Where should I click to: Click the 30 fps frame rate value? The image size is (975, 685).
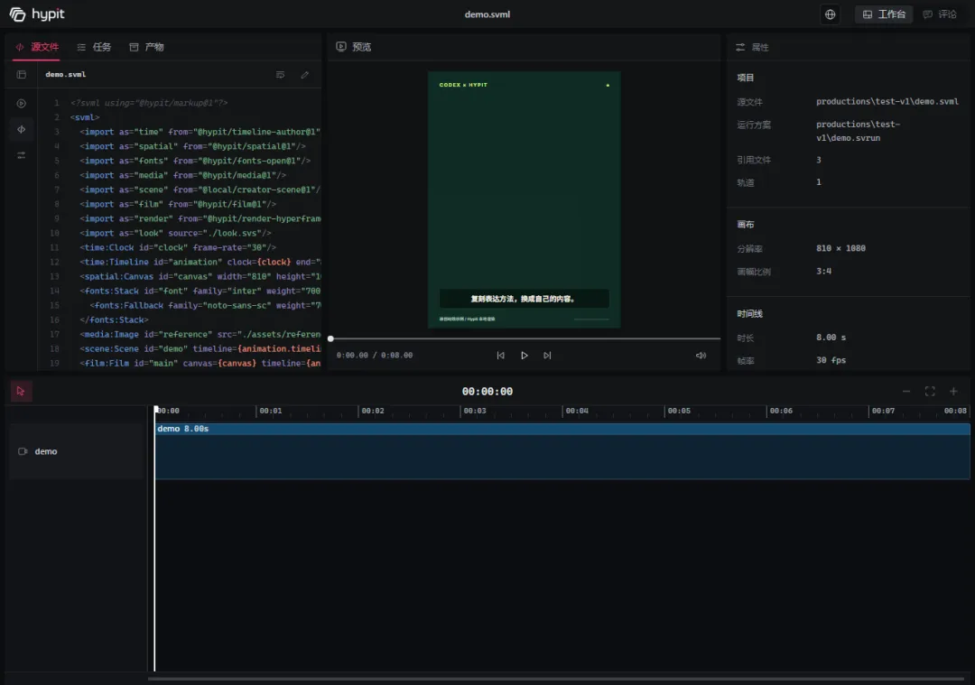pos(831,360)
